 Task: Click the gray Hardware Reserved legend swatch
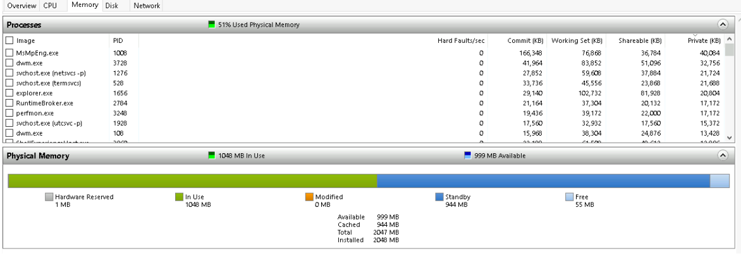coord(49,197)
